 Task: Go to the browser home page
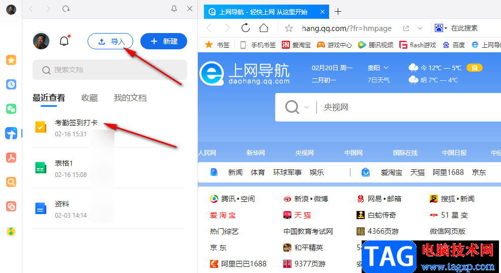pyautogui.click(x=263, y=28)
